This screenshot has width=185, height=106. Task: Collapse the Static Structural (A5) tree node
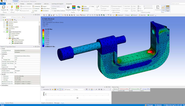4,32
